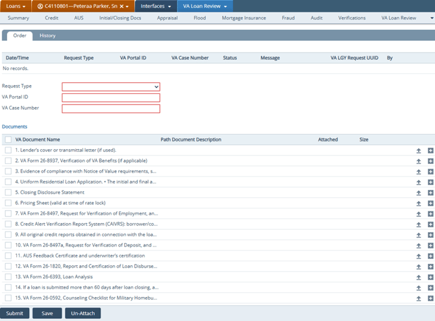Switch to the History tab
This screenshot has height=321, width=435.
click(47, 36)
